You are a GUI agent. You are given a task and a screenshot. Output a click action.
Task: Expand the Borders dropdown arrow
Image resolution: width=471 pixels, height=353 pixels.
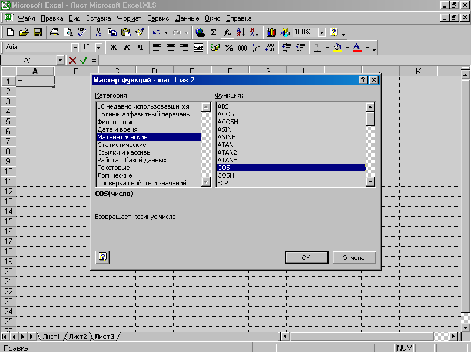click(327, 48)
